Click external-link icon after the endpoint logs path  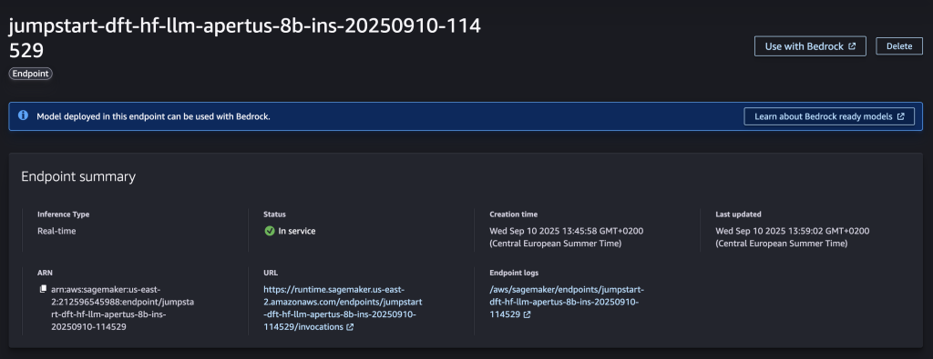point(528,315)
